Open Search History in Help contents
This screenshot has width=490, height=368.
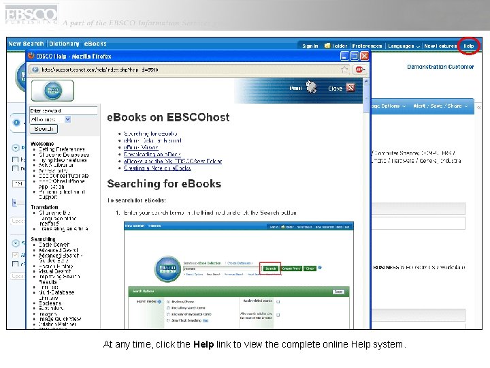coord(56,266)
